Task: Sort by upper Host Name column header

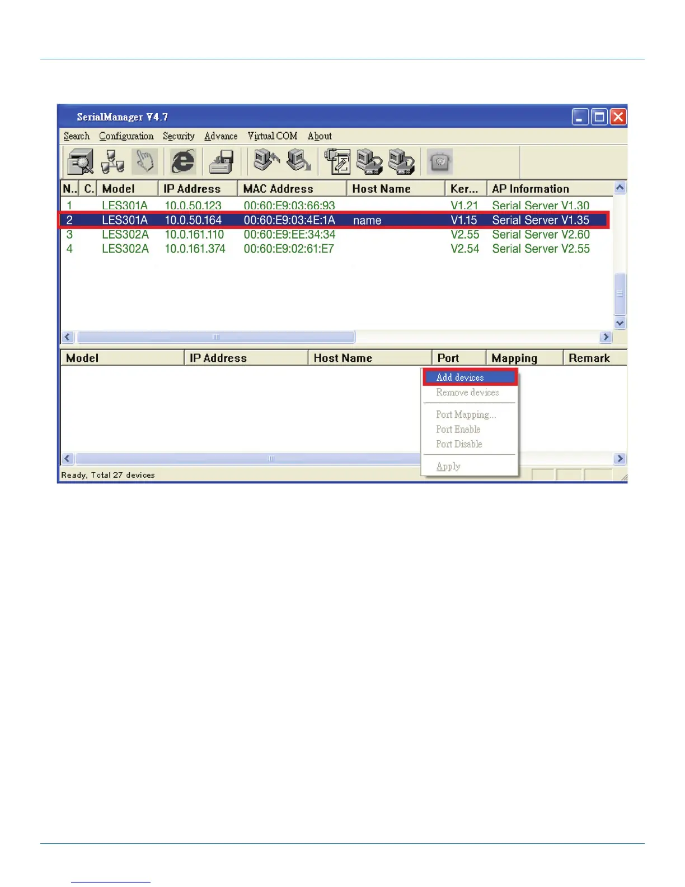Action: pyautogui.click(x=396, y=189)
